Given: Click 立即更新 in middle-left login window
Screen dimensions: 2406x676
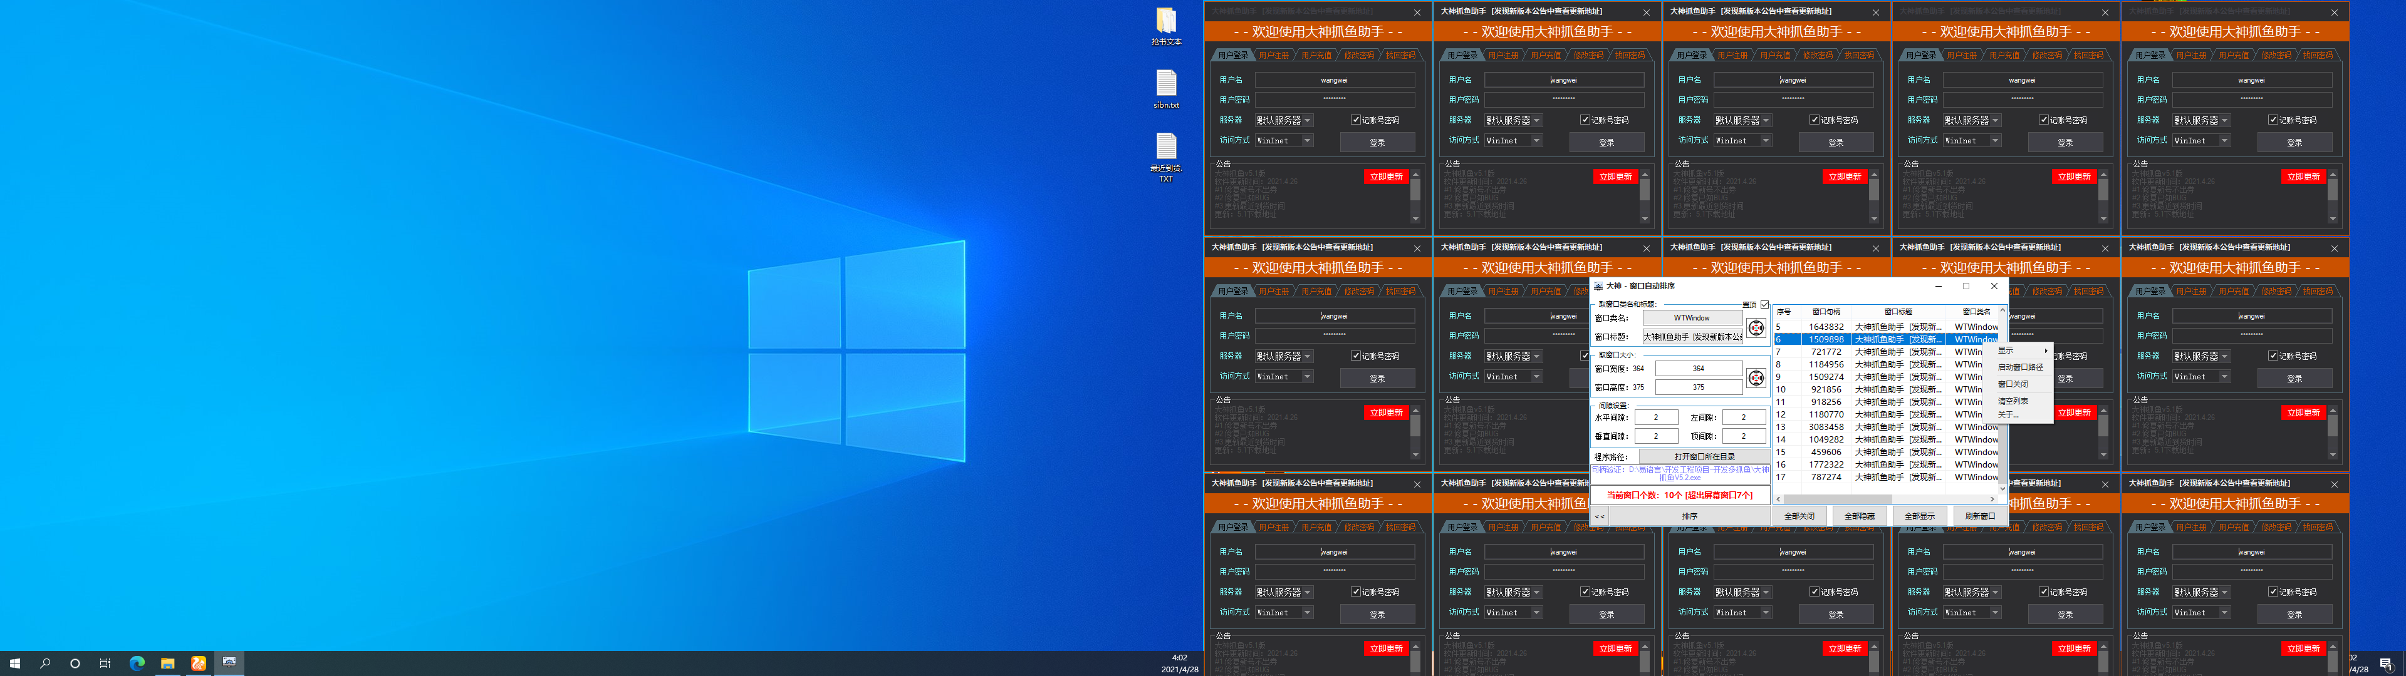Looking at the screenshot, I should click(x=1386, y=412).
